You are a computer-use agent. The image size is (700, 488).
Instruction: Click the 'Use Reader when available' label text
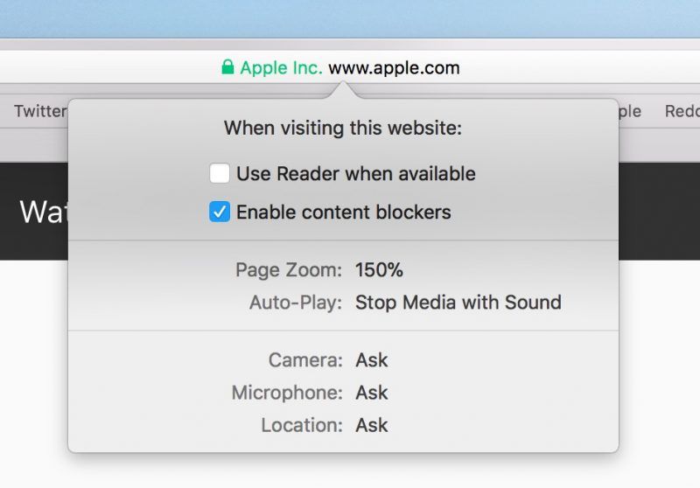pos(355,174)
